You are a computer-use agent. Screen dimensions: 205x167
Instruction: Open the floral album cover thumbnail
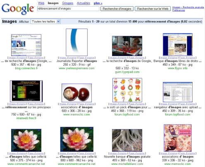178,138
